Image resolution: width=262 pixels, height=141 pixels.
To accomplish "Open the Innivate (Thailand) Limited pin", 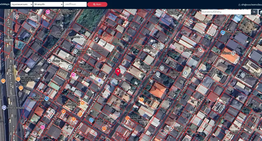I will click(171, 128).
